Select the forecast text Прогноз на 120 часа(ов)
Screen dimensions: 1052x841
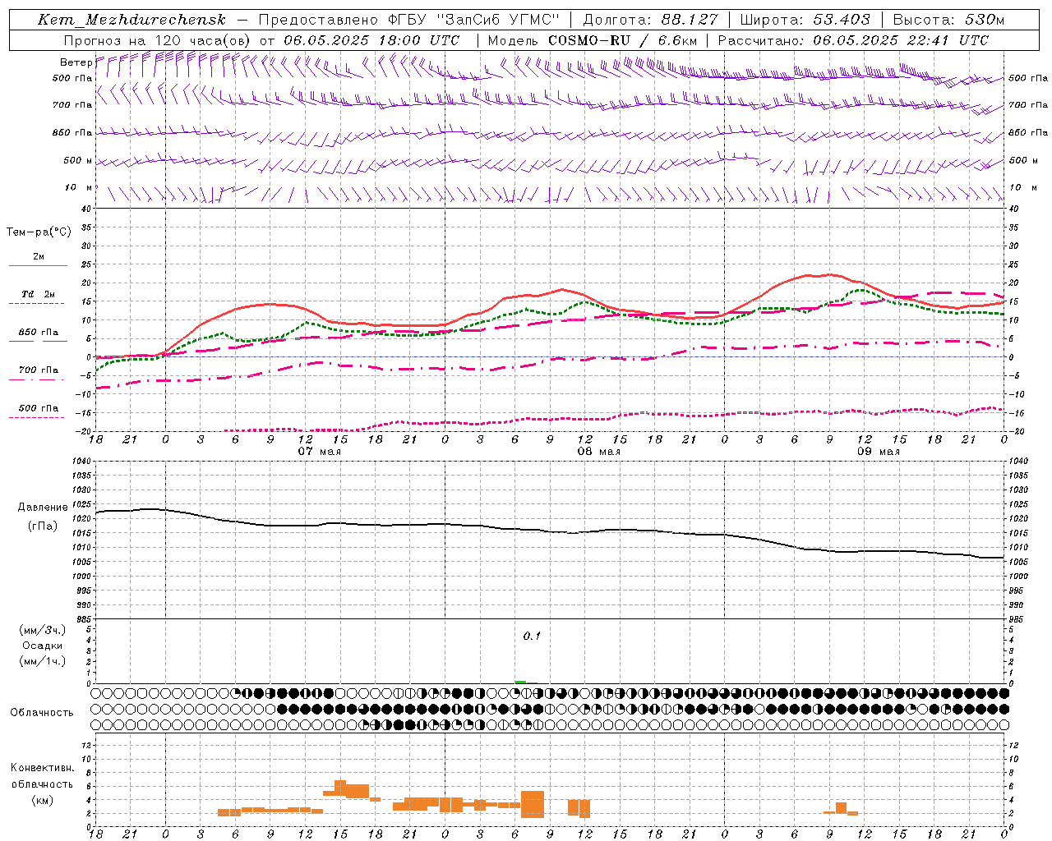[x=158, y=40]
